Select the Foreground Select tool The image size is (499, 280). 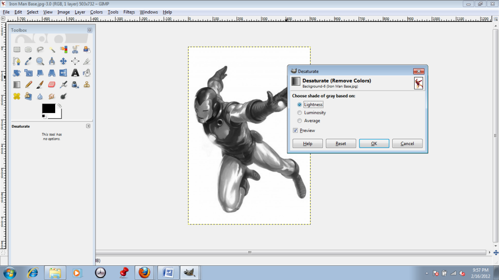click(86, 49)
